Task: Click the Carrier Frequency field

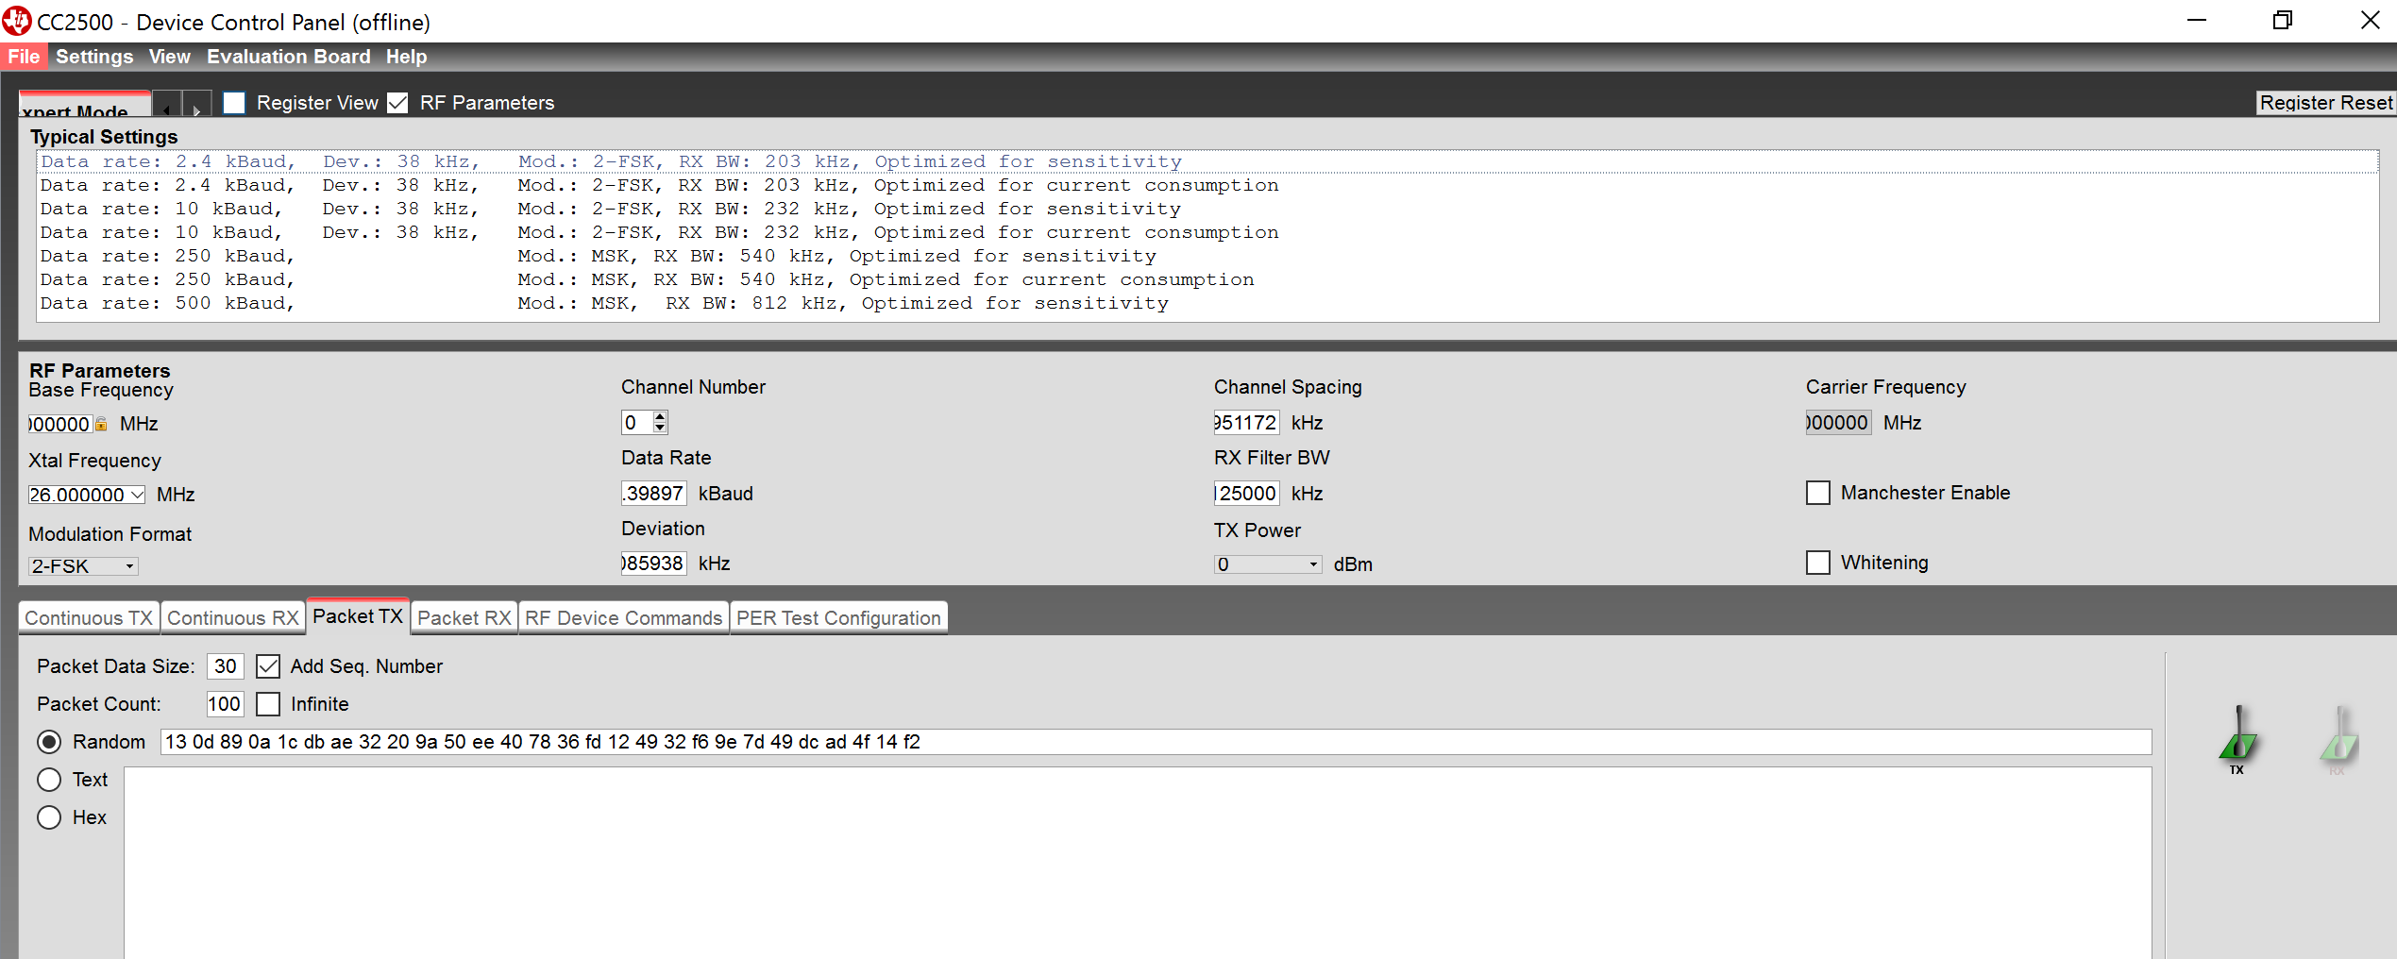Action: [1838, 422]
